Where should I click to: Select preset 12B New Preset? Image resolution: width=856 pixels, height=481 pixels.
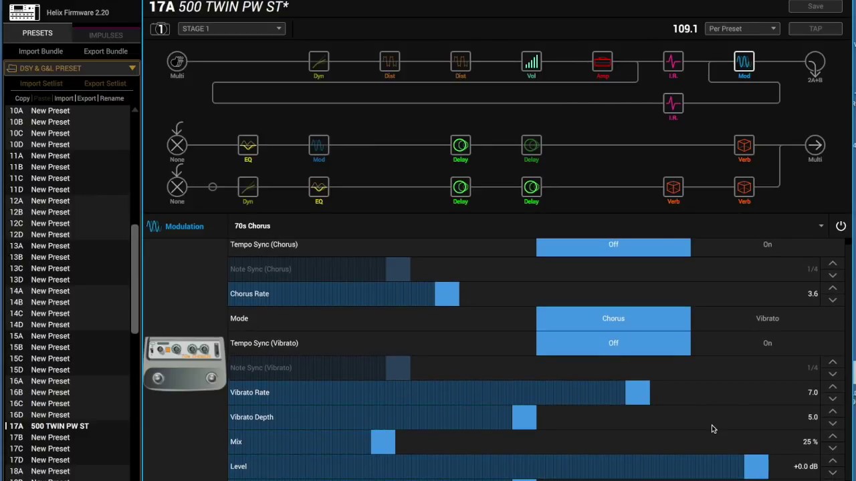[x=68, y=212]
